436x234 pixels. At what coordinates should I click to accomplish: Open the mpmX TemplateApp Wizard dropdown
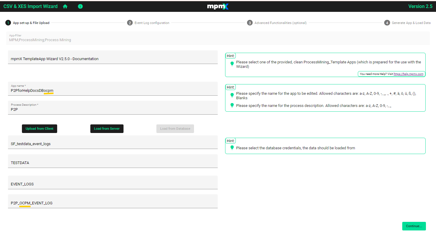113,57
